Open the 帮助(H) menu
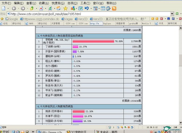Image resolution: width=182 pixels, height=133 pixels. [111, 3]
